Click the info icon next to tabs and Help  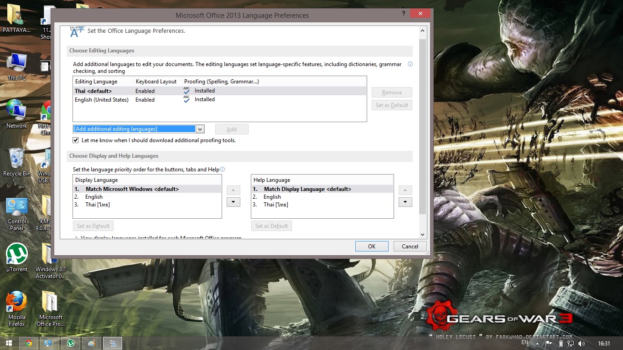223,170
